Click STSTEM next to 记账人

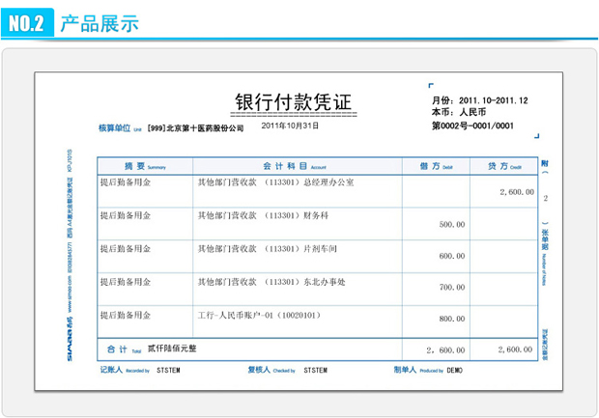(x=168, y=371)
